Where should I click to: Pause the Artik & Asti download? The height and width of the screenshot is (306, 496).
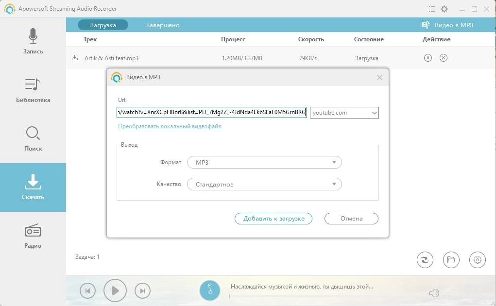coord(428,58)
